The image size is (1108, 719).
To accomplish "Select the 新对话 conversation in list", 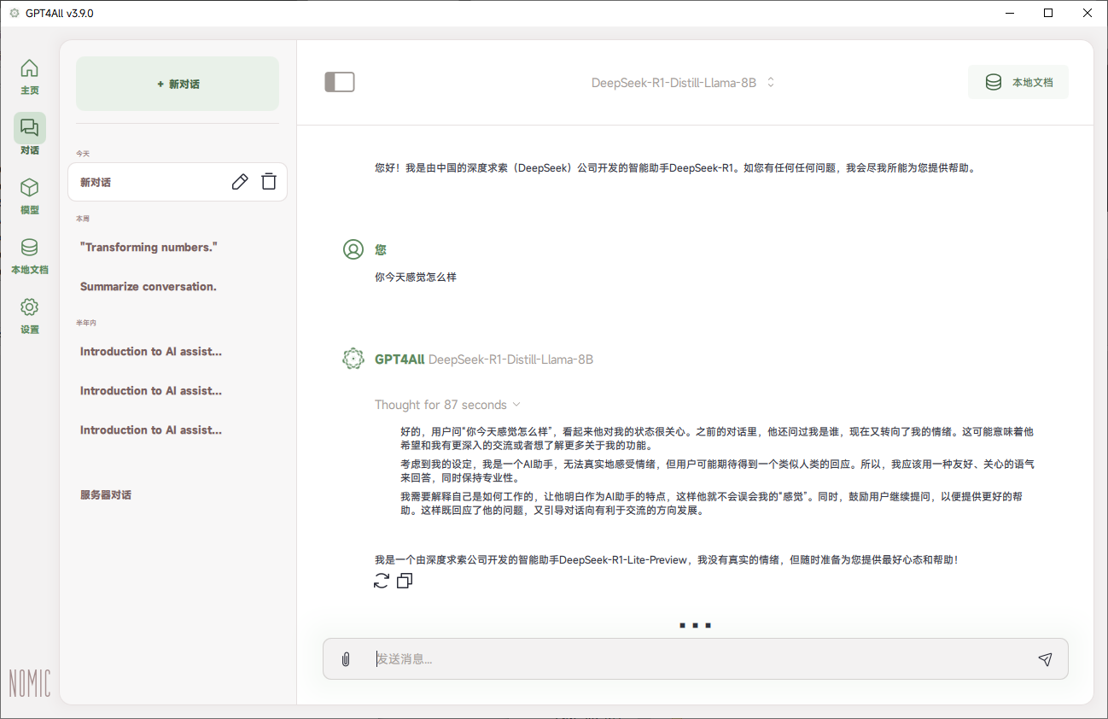I will 178,182.
